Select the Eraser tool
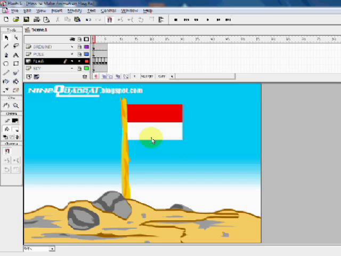 point(16,90)
